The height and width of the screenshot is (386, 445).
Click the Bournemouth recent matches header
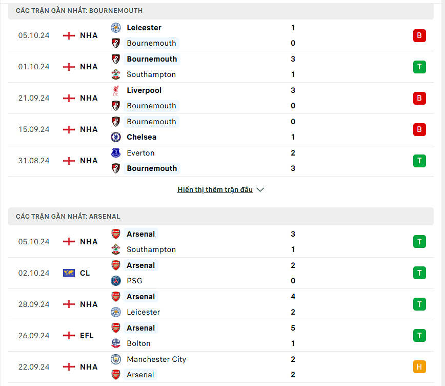[79, 11]
